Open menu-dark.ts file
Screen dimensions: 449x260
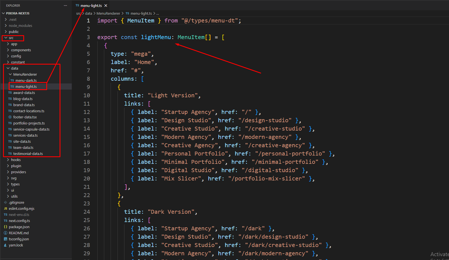click(26, 80)
